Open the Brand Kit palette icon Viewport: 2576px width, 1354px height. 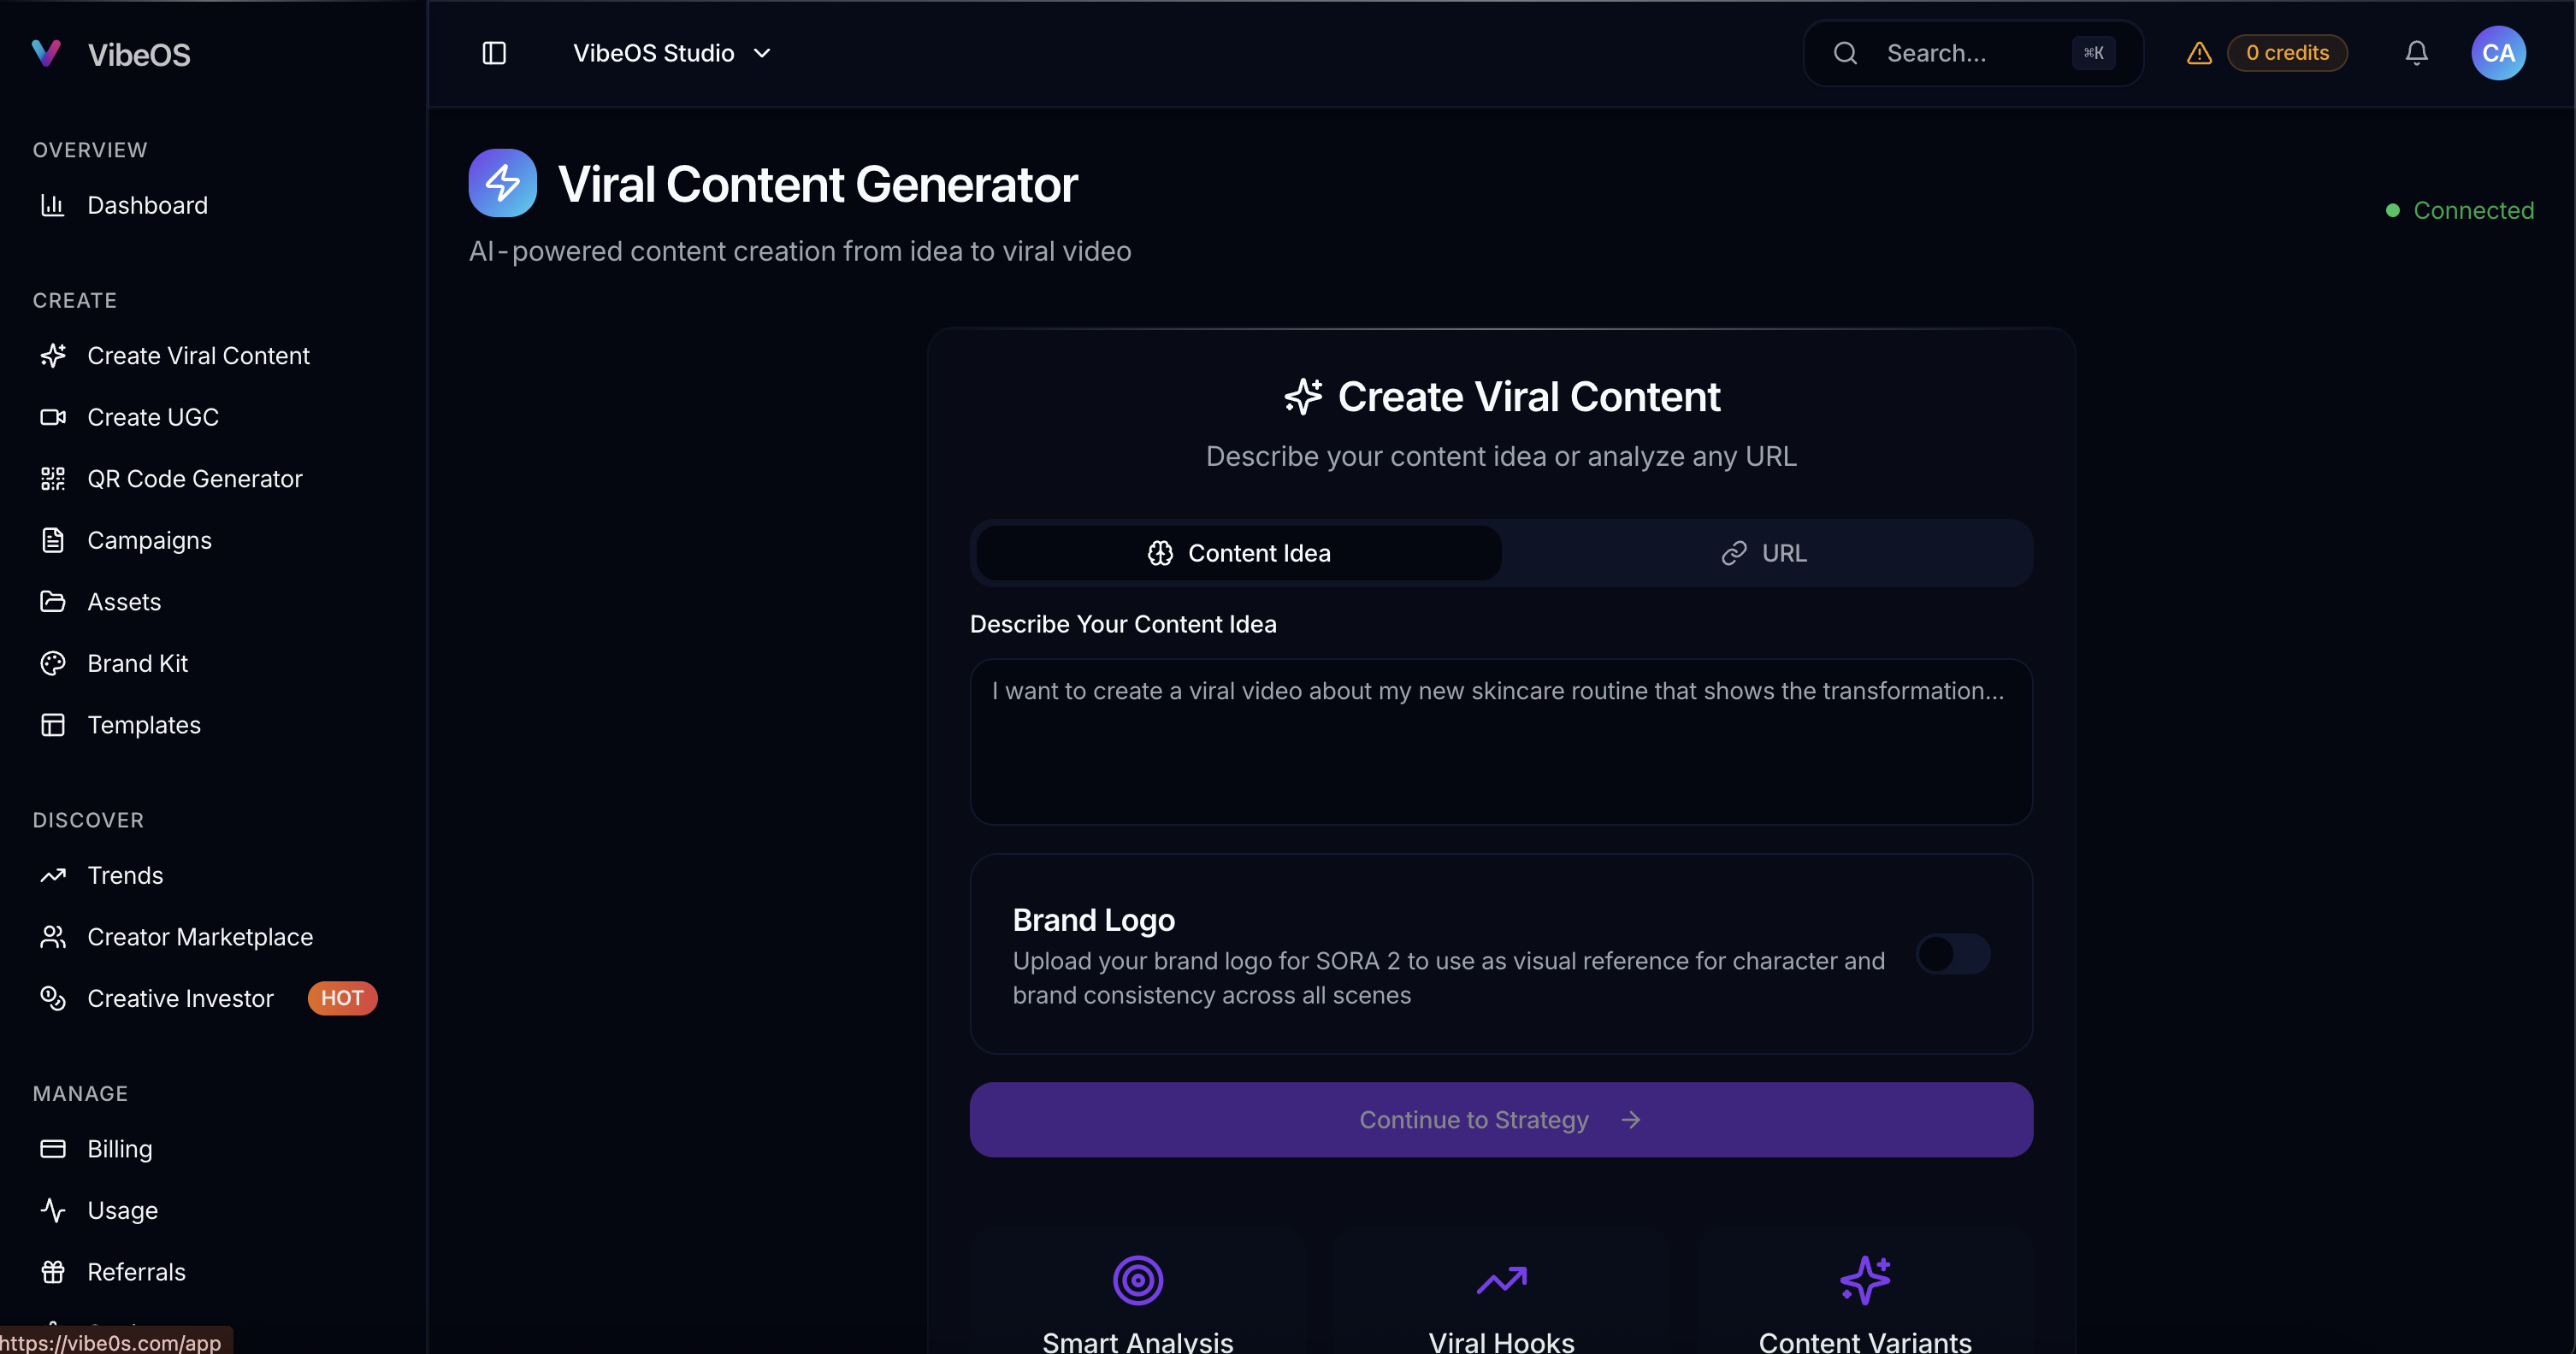tap(53, 662)
